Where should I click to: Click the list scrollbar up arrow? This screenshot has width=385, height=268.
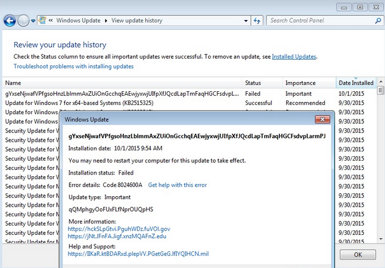[x=380, y=81]
